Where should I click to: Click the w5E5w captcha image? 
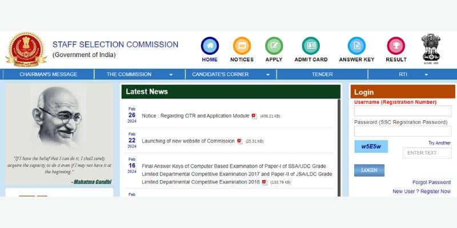(x=371, y=146)
